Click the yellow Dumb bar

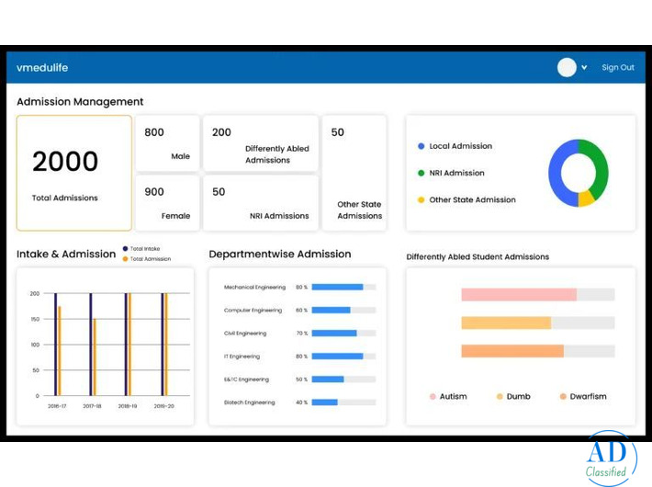tap(506, 323)
